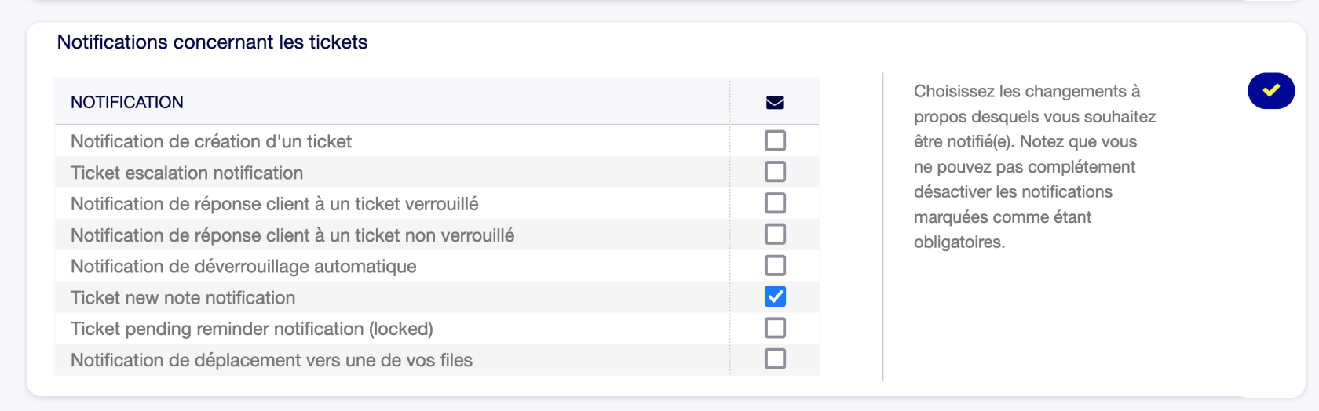Click 'Notification de déverrouillage automatique' text
The height and width of the screenshot is (411, 1319).
243,267
